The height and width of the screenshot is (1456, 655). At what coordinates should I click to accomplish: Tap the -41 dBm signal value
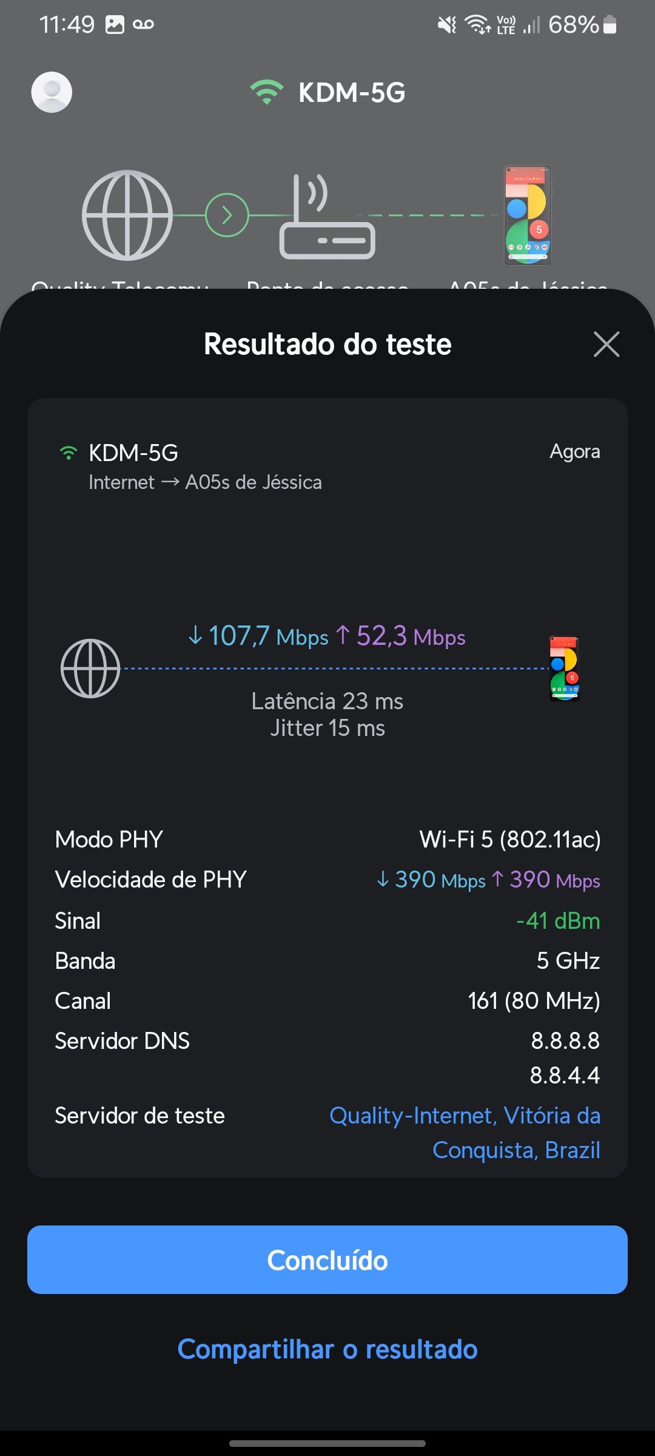558,921
